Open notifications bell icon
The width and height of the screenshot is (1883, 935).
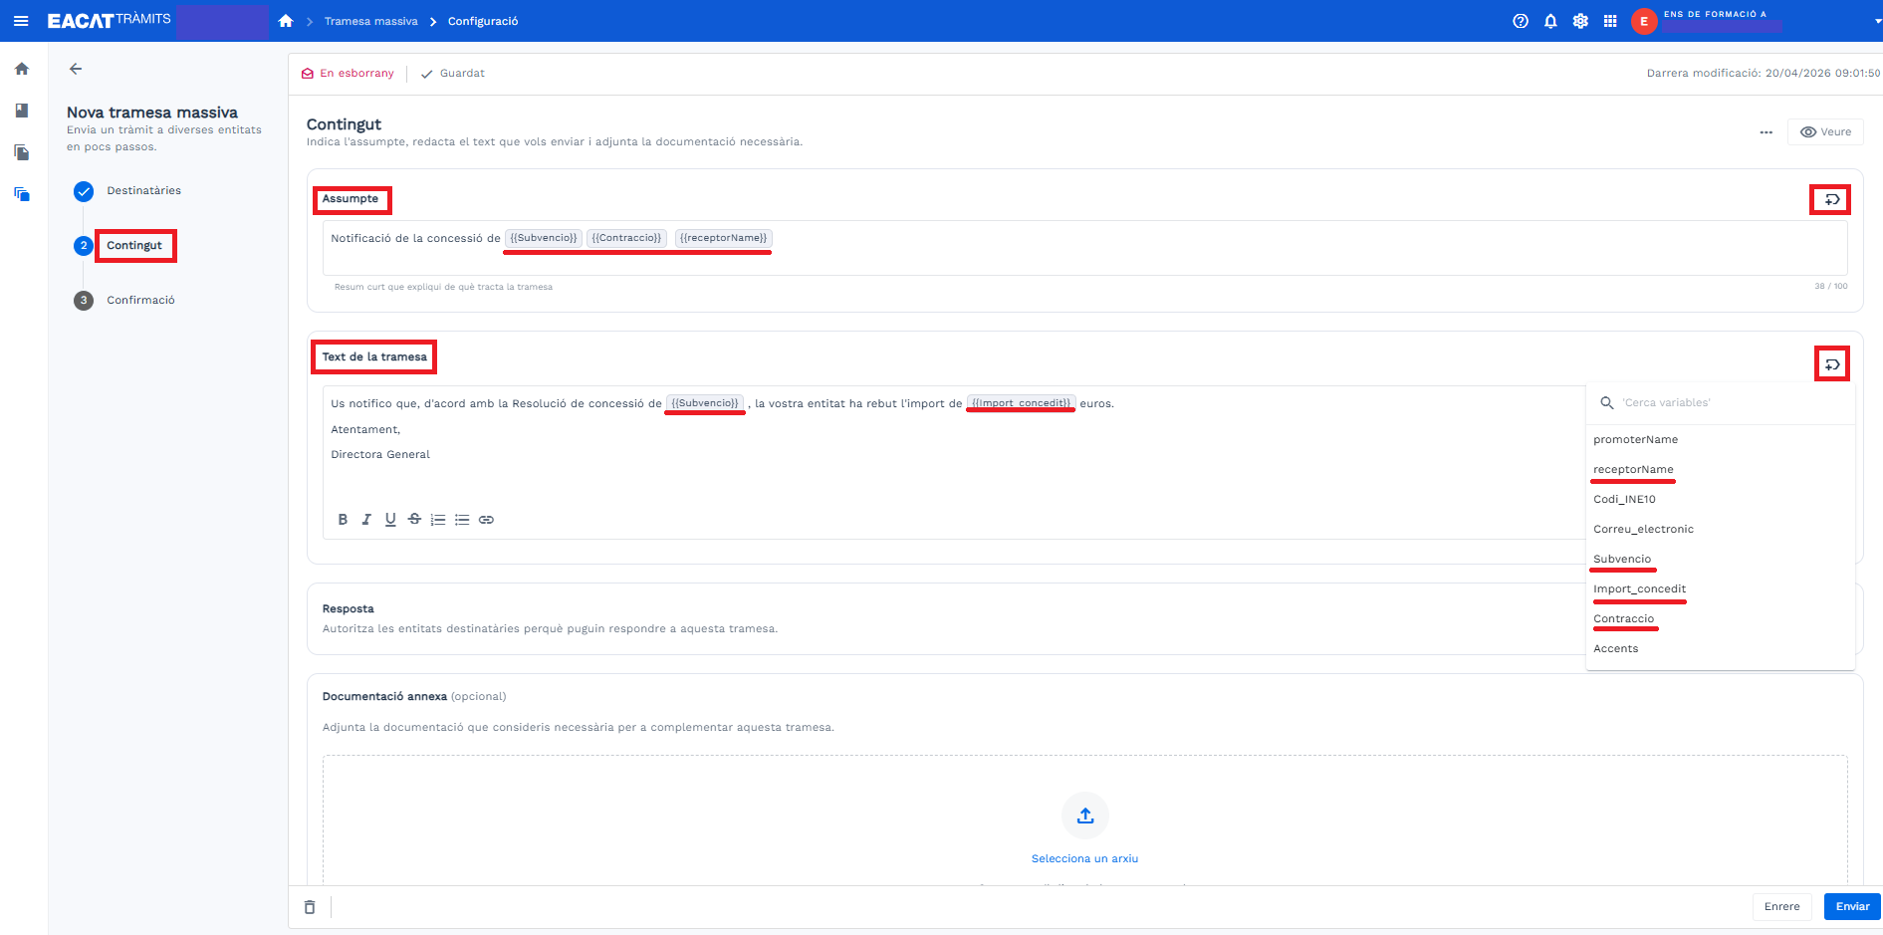click(1550, 21)
